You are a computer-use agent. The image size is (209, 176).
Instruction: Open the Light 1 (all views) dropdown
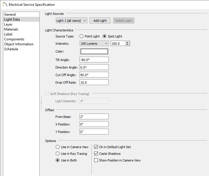click(71, 21)
